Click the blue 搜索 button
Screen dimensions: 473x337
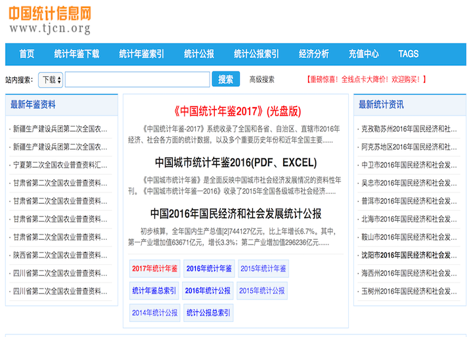pyautogui.click(x=226, y=79)
